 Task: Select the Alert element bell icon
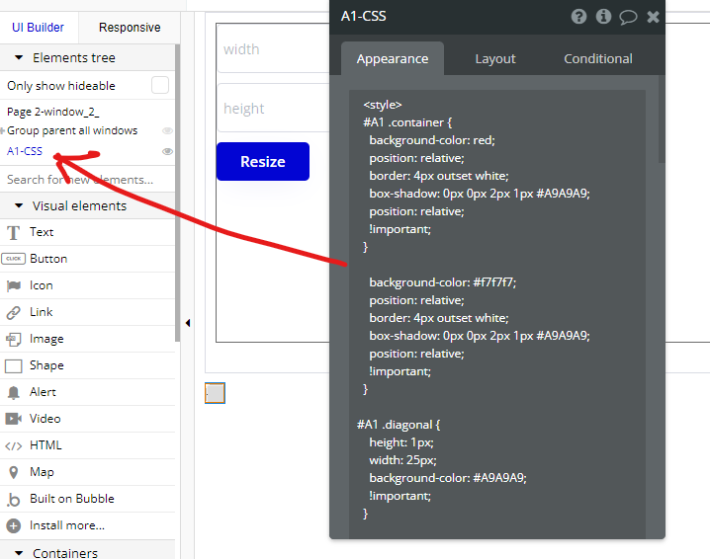[14, 392]
